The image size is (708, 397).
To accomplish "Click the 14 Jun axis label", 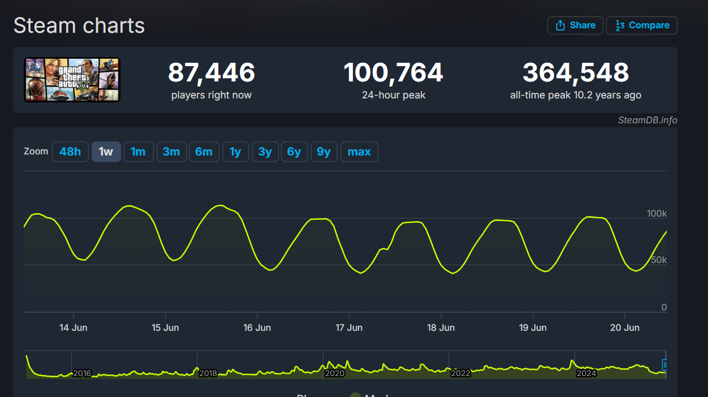I will point(74,327).
